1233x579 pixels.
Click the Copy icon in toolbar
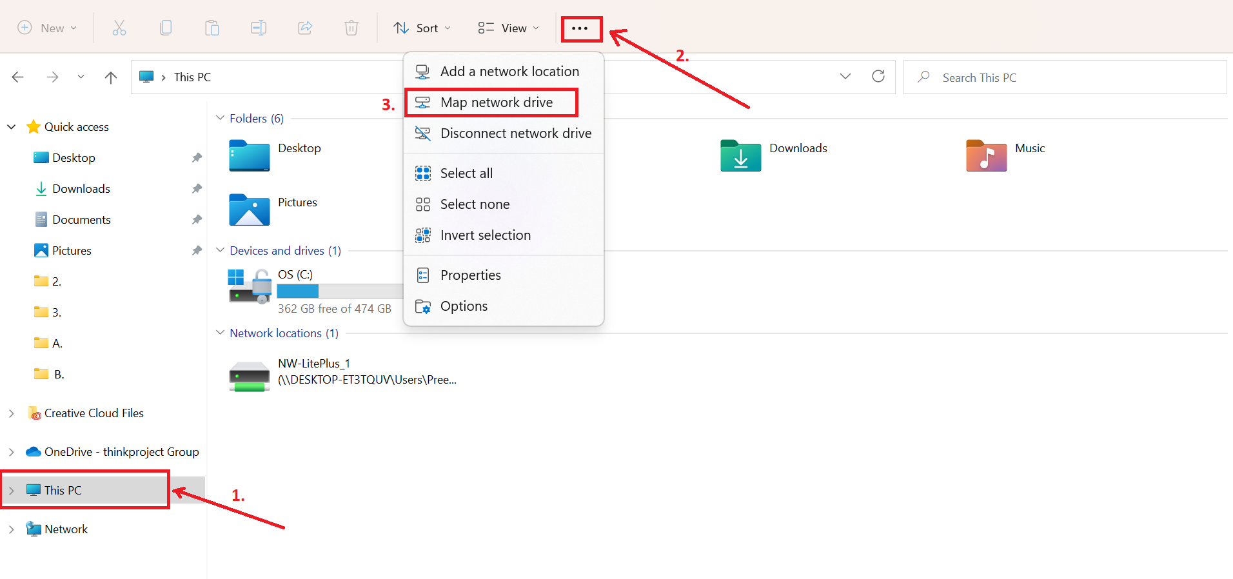point(166,28)
